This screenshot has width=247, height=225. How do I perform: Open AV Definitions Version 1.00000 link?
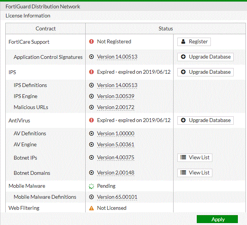click(x=115, y=134)
